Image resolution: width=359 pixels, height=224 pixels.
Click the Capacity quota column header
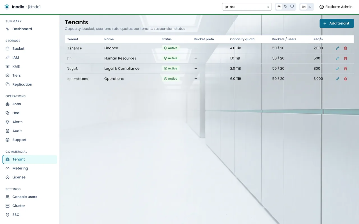tap(242, 39)
